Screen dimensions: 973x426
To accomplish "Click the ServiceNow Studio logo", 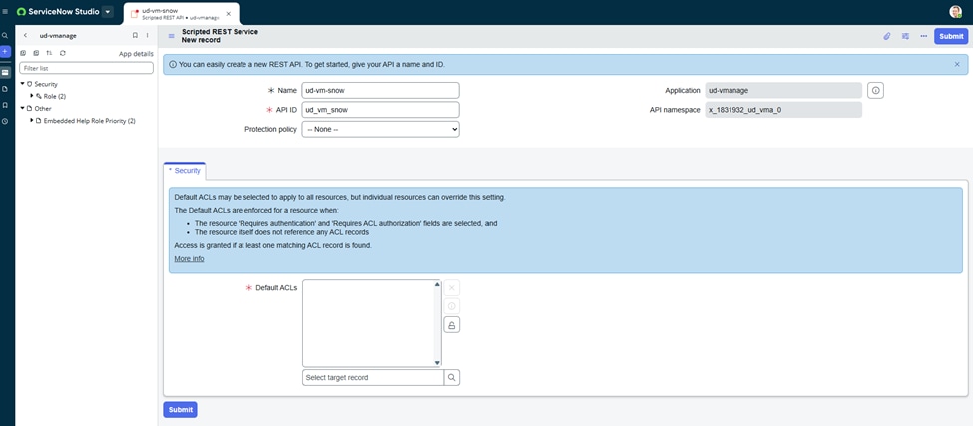I will pyautogui.click(x=58, y=11).
